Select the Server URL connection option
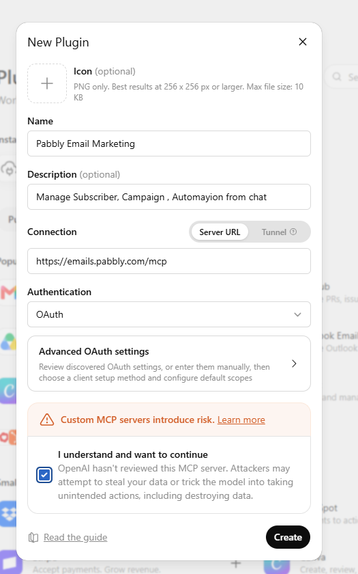Screen dimensions: 358x574 tap(220, 232)
